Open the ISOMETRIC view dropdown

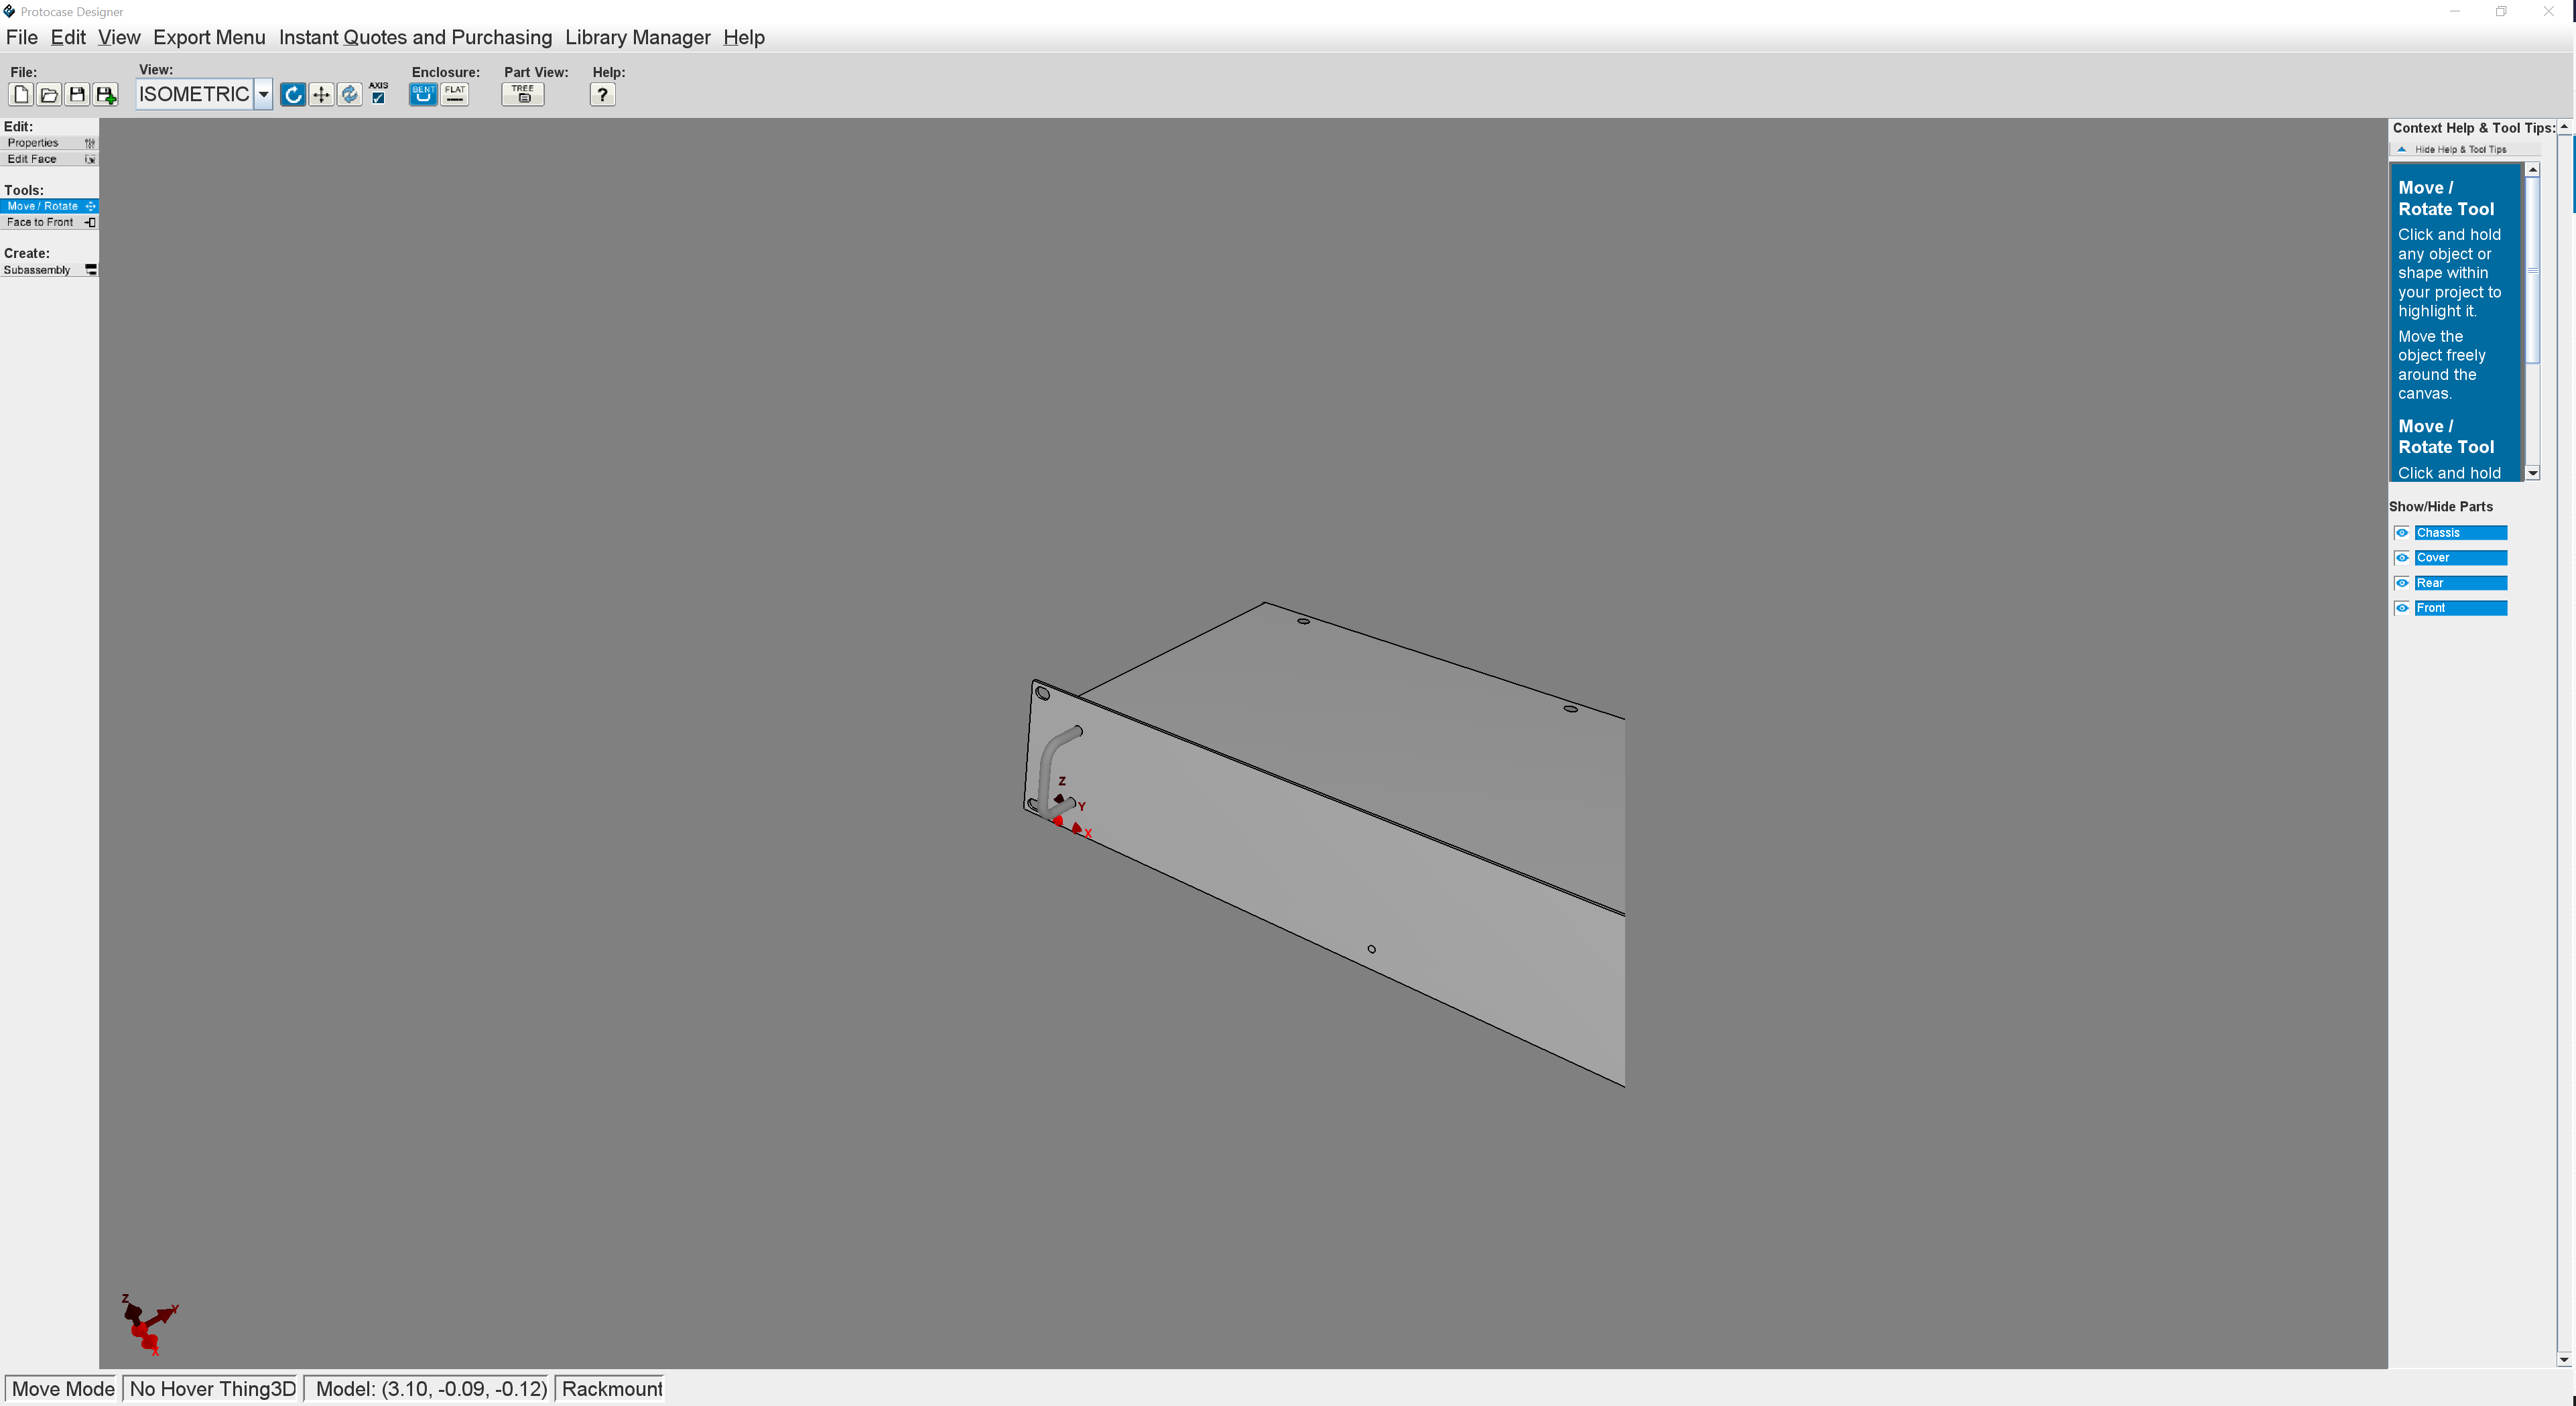coord(263,94)
